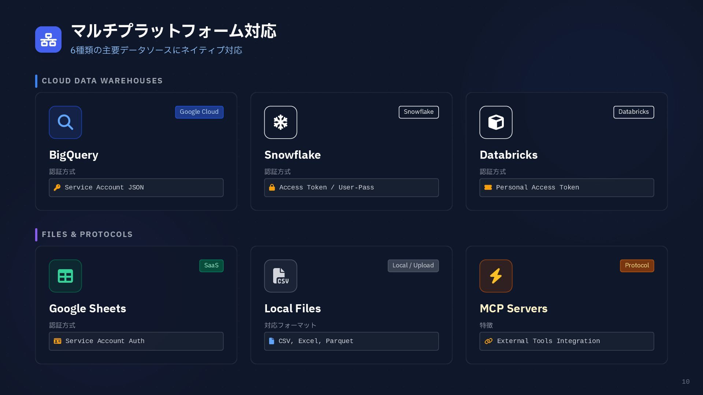Click the SaaS badge on Google Sheets
The height and width of the screenshot is (395, 703).
(211, 266)
